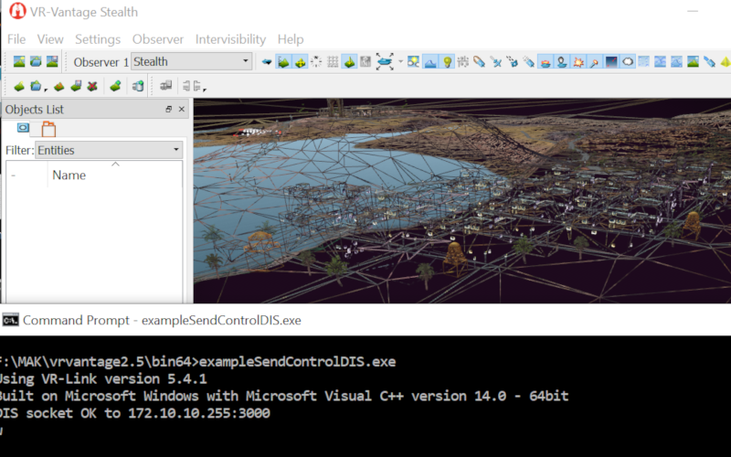Viewport: 731px width, 457px height.
Task: Toggle the terrain-with-ruler toolbar button
Action: pyautogui.click(x=283, y=61)
